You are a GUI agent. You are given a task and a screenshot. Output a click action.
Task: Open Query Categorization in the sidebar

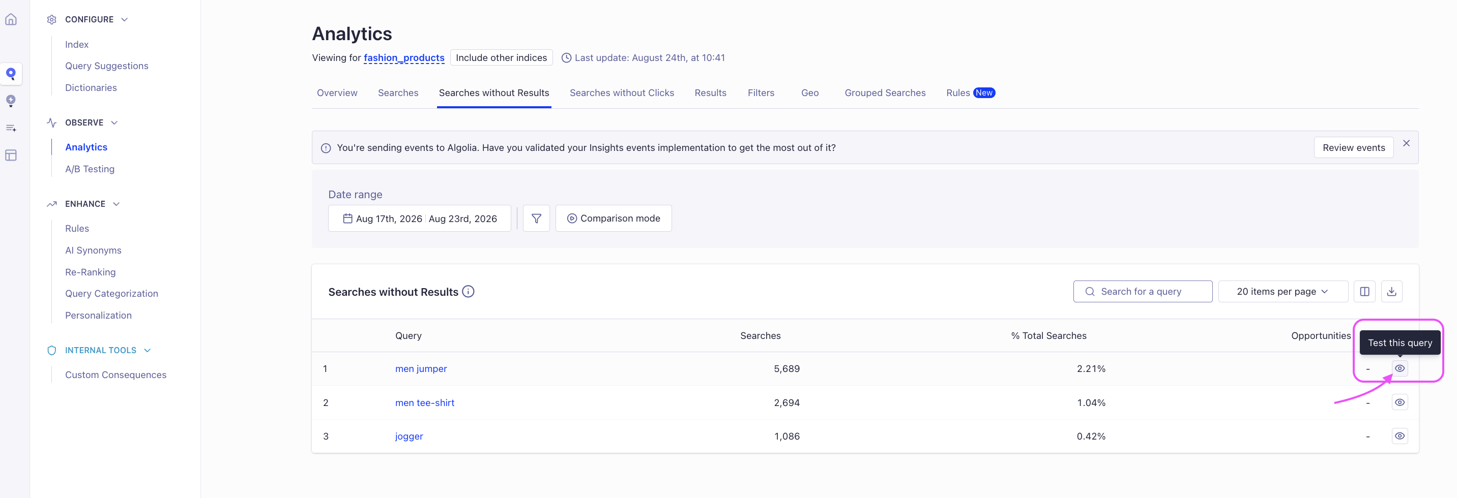tap(111, 293)
